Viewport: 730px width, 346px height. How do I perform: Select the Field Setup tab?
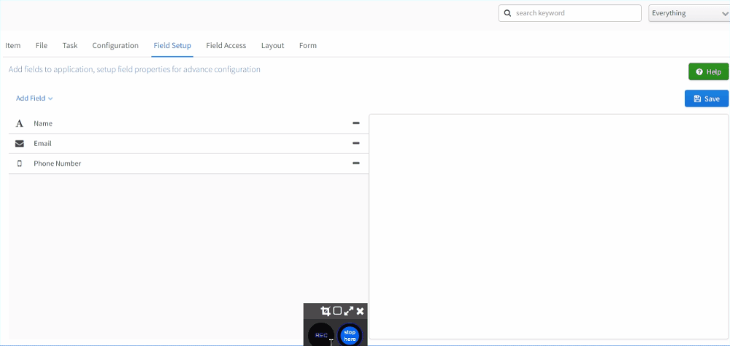point(172,46)
